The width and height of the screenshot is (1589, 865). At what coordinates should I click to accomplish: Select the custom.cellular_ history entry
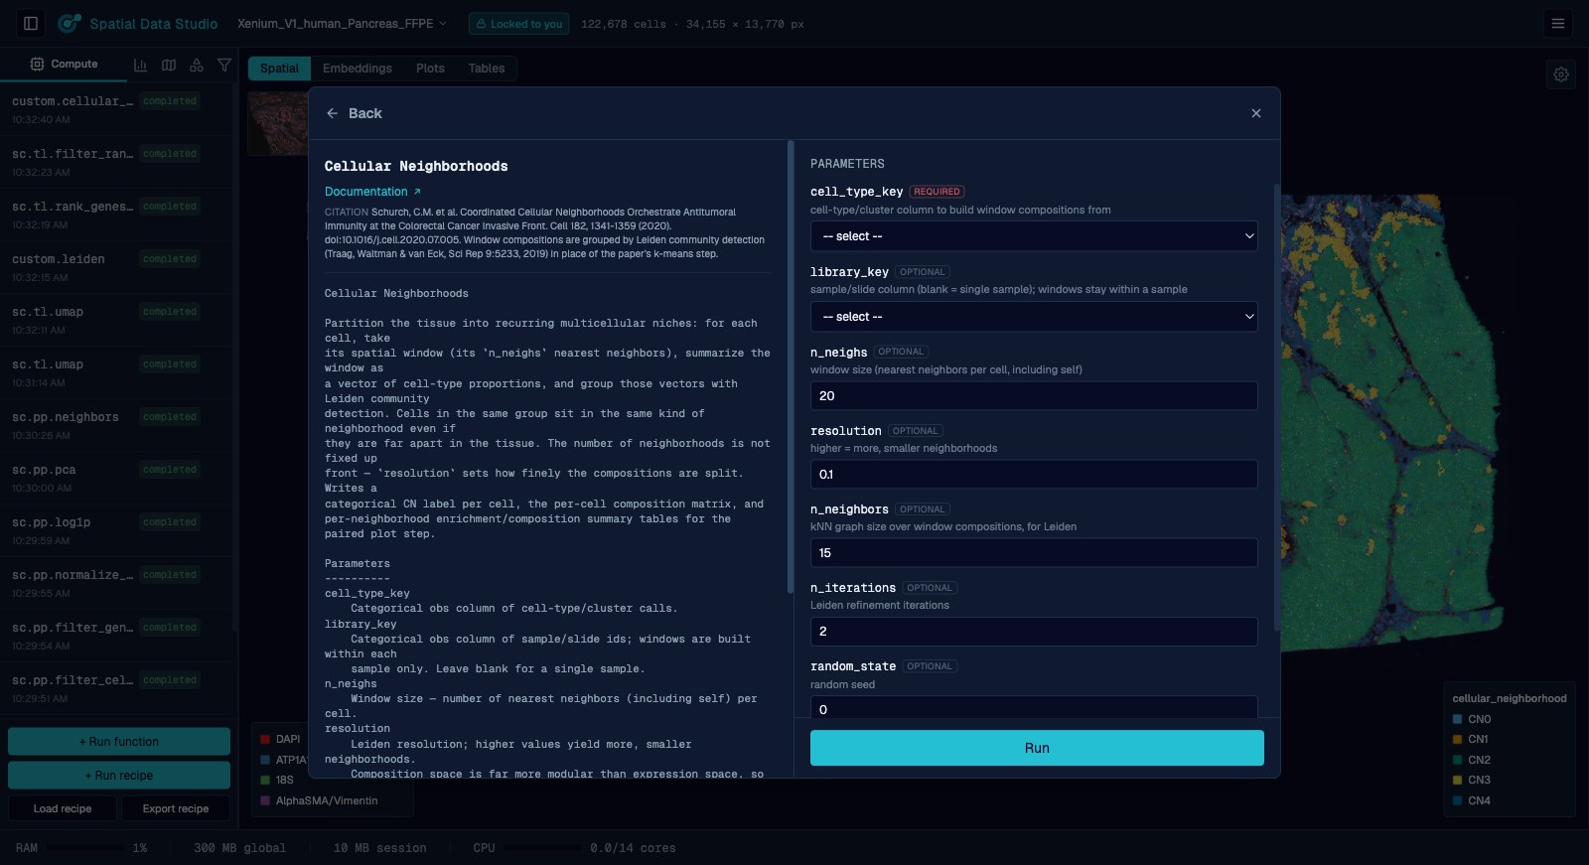116,109
